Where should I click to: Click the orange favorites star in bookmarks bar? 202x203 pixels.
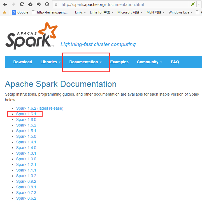(4, 12)
